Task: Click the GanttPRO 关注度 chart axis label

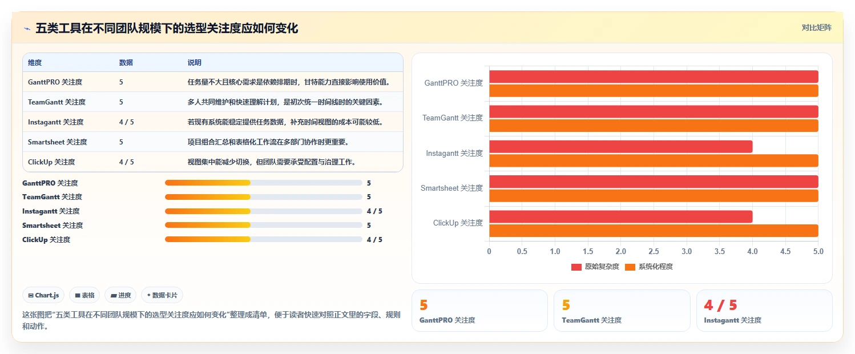Action: tap(454, 83)
